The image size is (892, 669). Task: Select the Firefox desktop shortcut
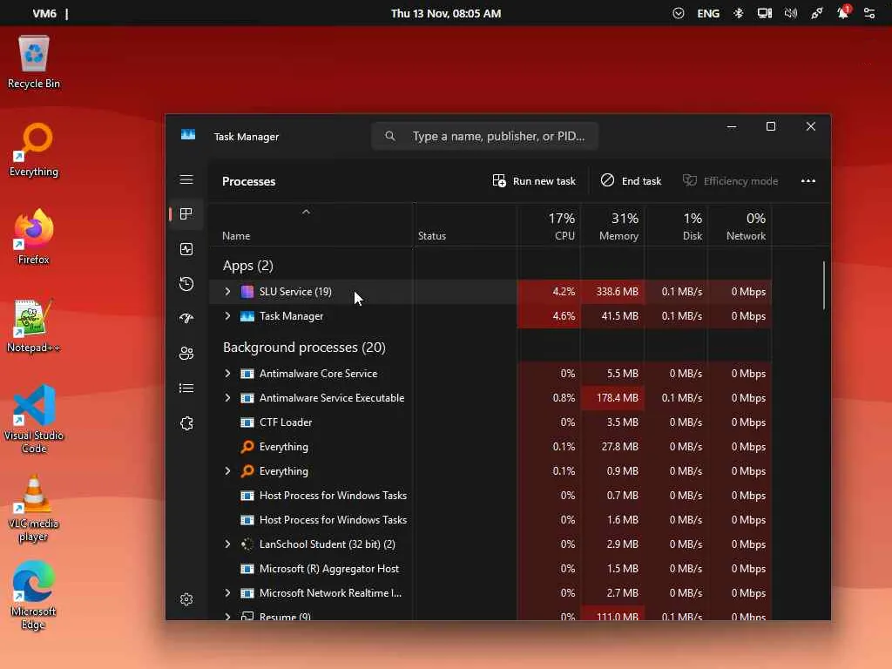coord(34,237)
